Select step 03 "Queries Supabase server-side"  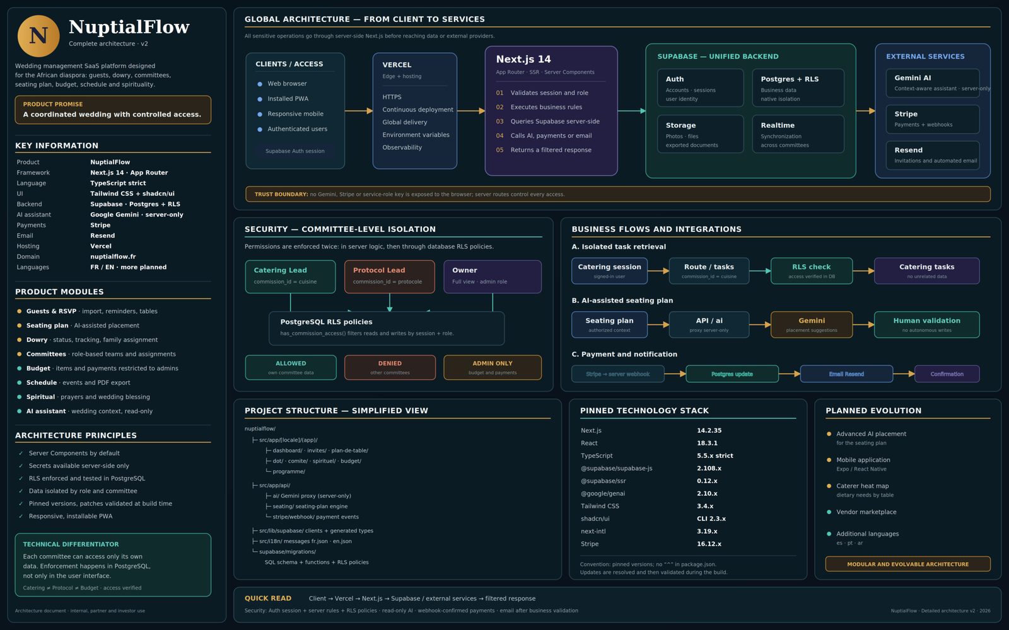[x=547, y=122]
